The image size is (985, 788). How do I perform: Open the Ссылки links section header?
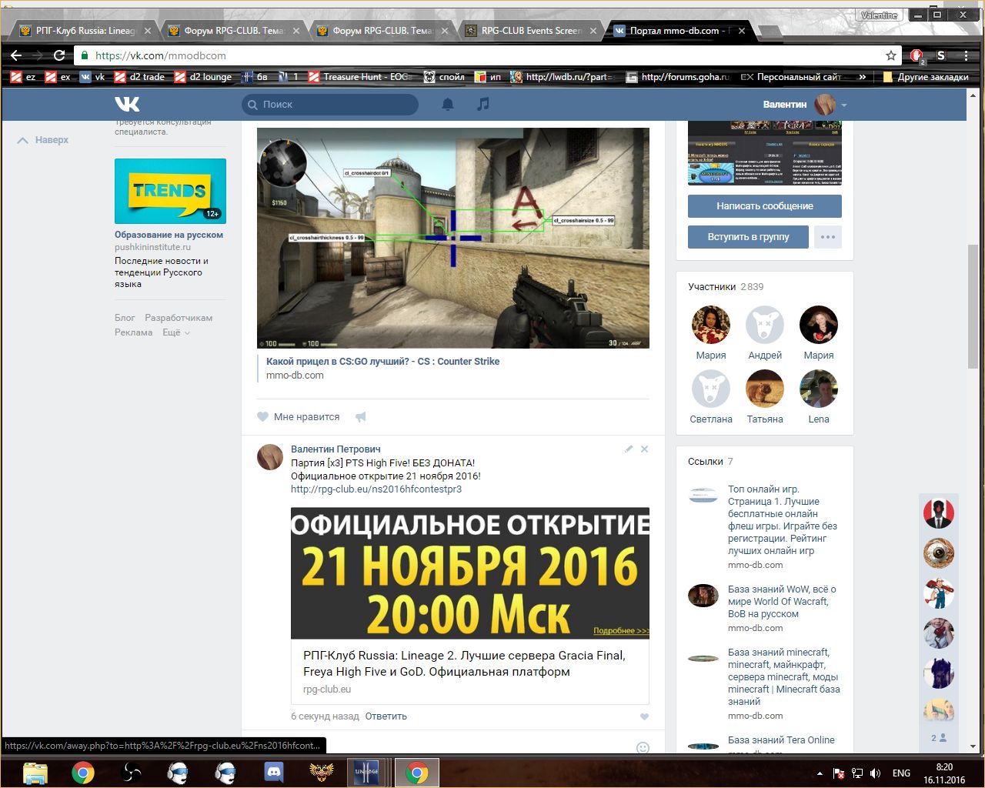pos(710,462)
